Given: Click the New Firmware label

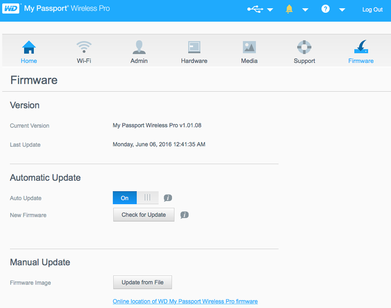Looking at the screenshot, I should [28, 215].
